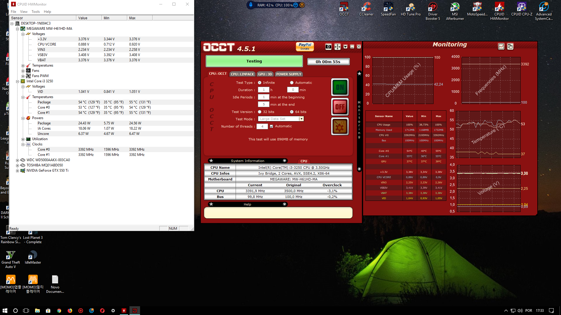Open CPUID CPU-Z desktop shortcut
561x315 pixels.
522,9
